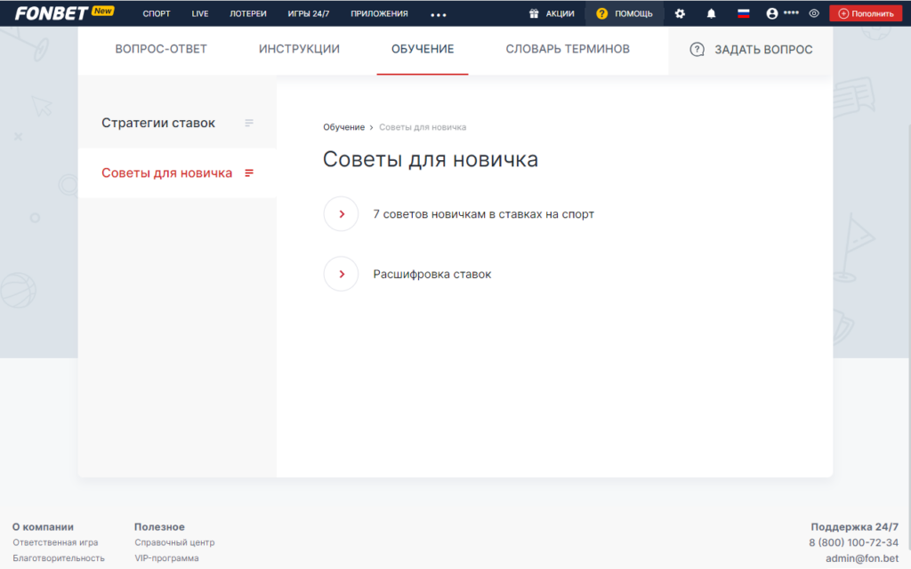Select the ОБУЧЕНИЕ tab
The image size is (911, 569).
423,50
